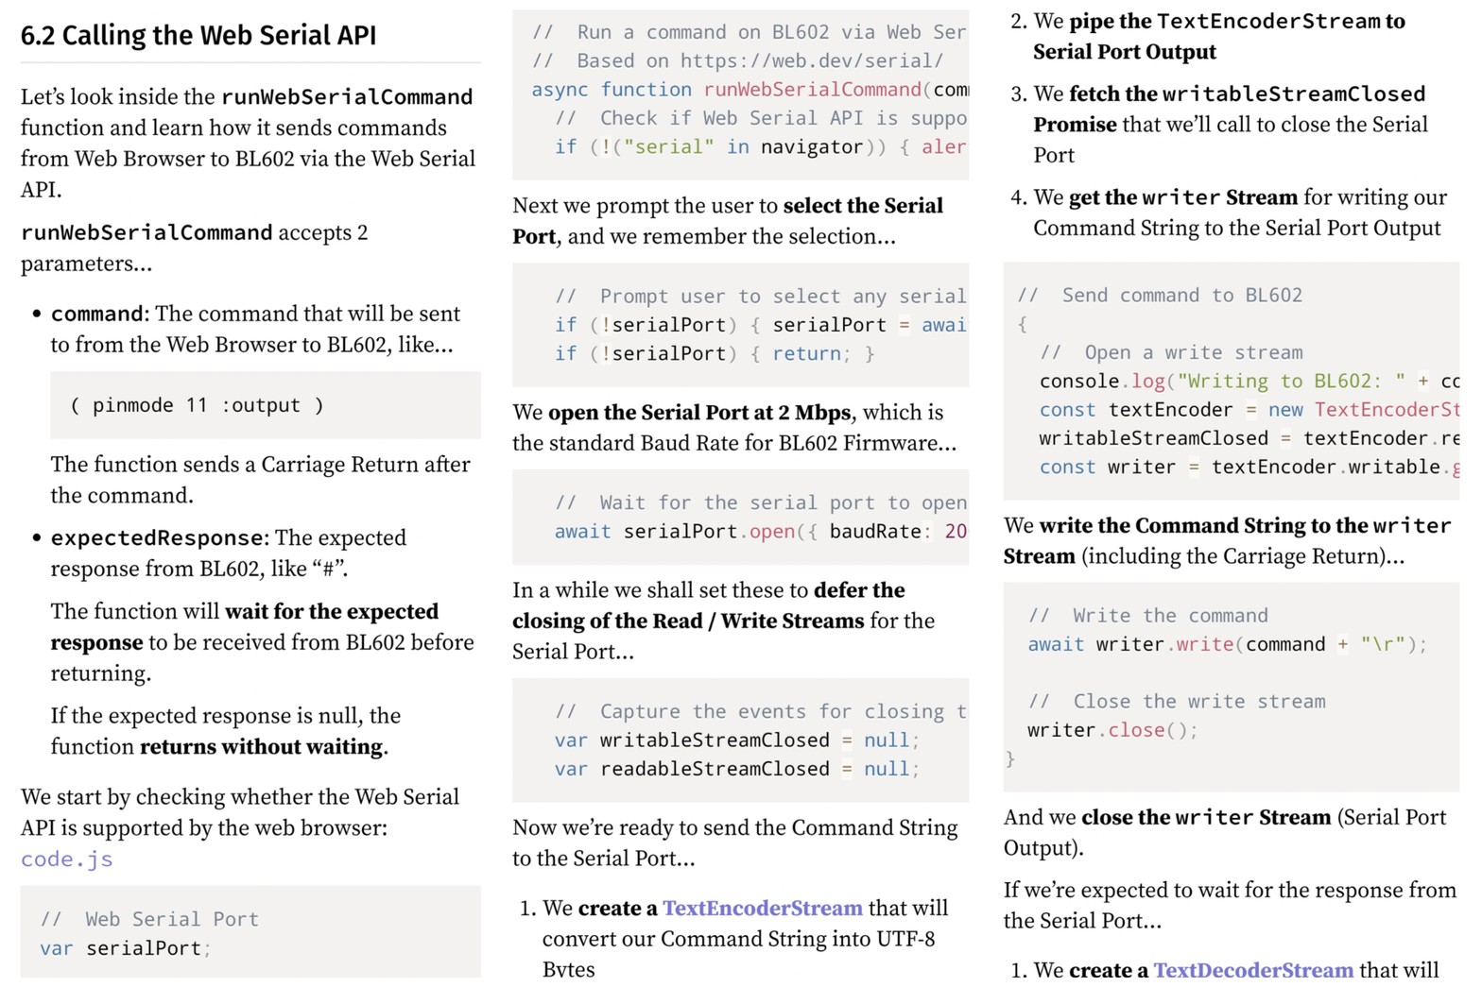Image resolution: width=1482 pixels, height=987 pixels.
Task: Open the TextDecoderStream hyperlink
Action: (x=1252, y=970)
